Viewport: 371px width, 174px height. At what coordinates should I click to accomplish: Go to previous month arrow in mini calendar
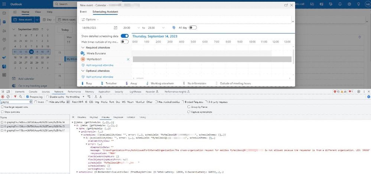(x=42, y=29)
